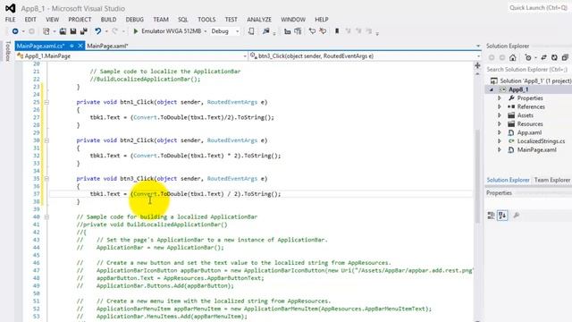
Task: Select App.xaml in Solution Explorer
Action: click(529, 132)
